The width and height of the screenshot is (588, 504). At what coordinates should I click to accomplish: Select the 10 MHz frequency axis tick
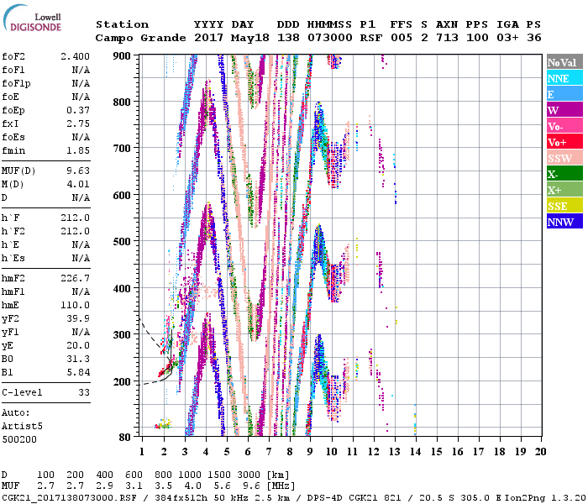[x=332, y=452]
